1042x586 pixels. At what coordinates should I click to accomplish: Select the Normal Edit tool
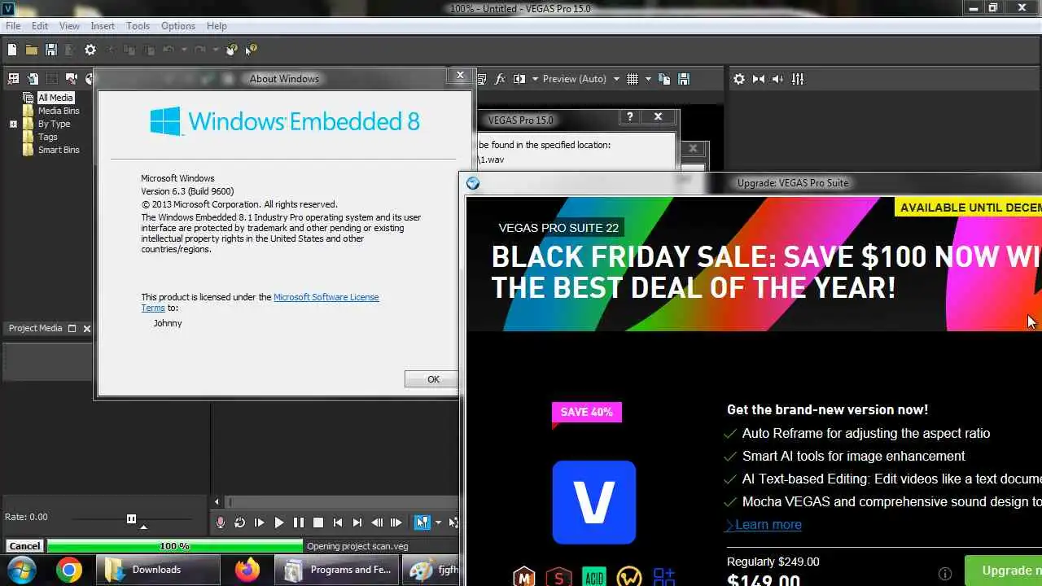click(x=422, y=523)
